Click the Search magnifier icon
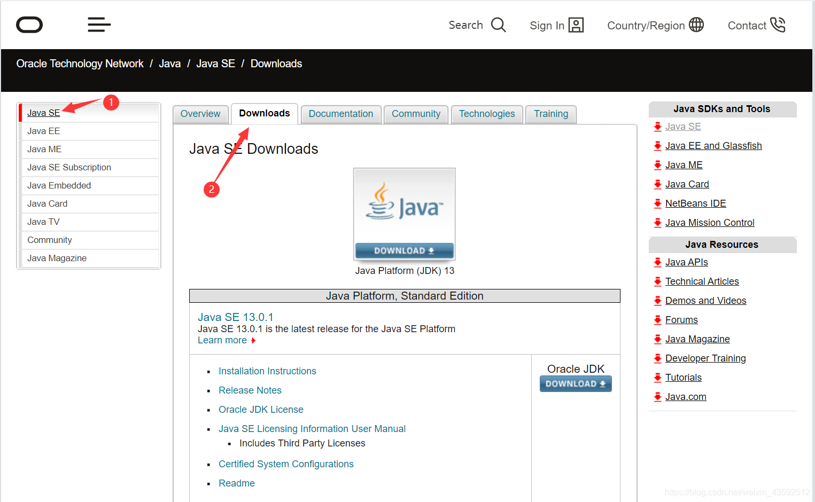Screen dimensions: 815x502 pyautogui.click(x=498, y=25)
